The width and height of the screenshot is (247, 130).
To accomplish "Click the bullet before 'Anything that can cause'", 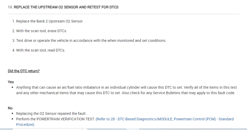I will click(x=12, y=87).
